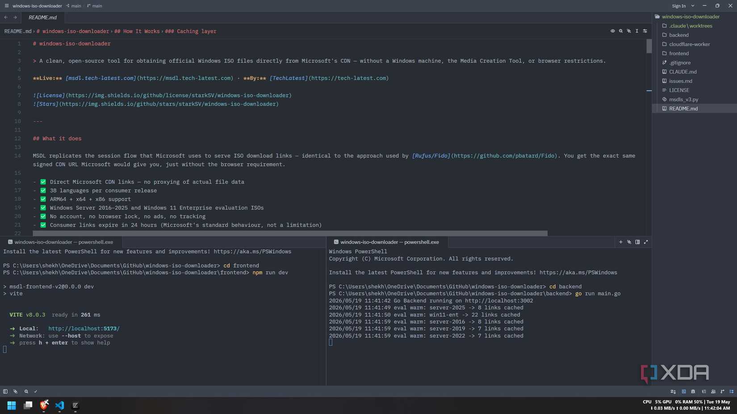Open project search magnifier in status bar
This screenshot has width=737, height=414.
pos(26,391)
